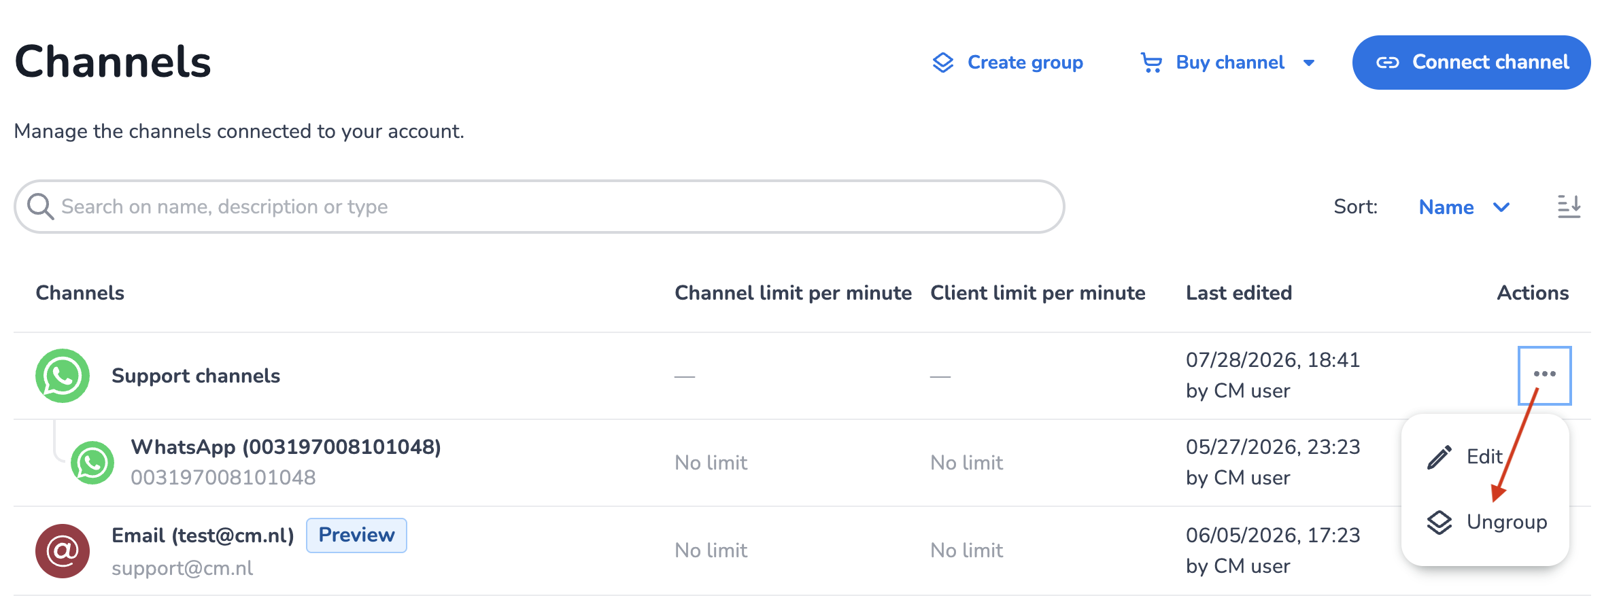Click the Actions column header
Image resolution: width=1602 pixels, height=598 pixels.
[x=1533, y=293]
